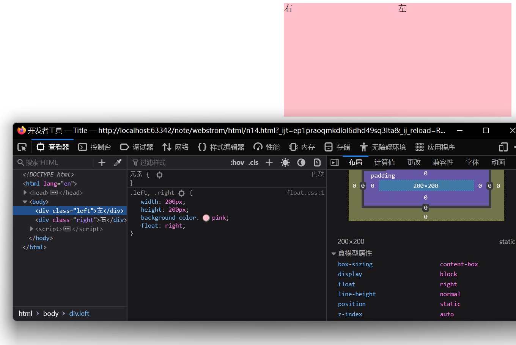Open the 性能 performance tab
This screenshot has height=345, width=516.
(267, 147)
